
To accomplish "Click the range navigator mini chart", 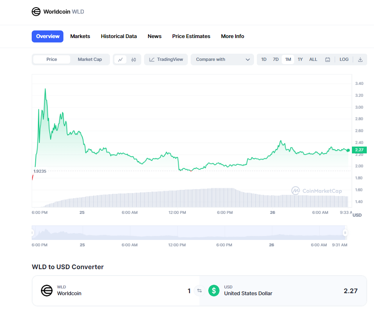I will coord(189,233).
